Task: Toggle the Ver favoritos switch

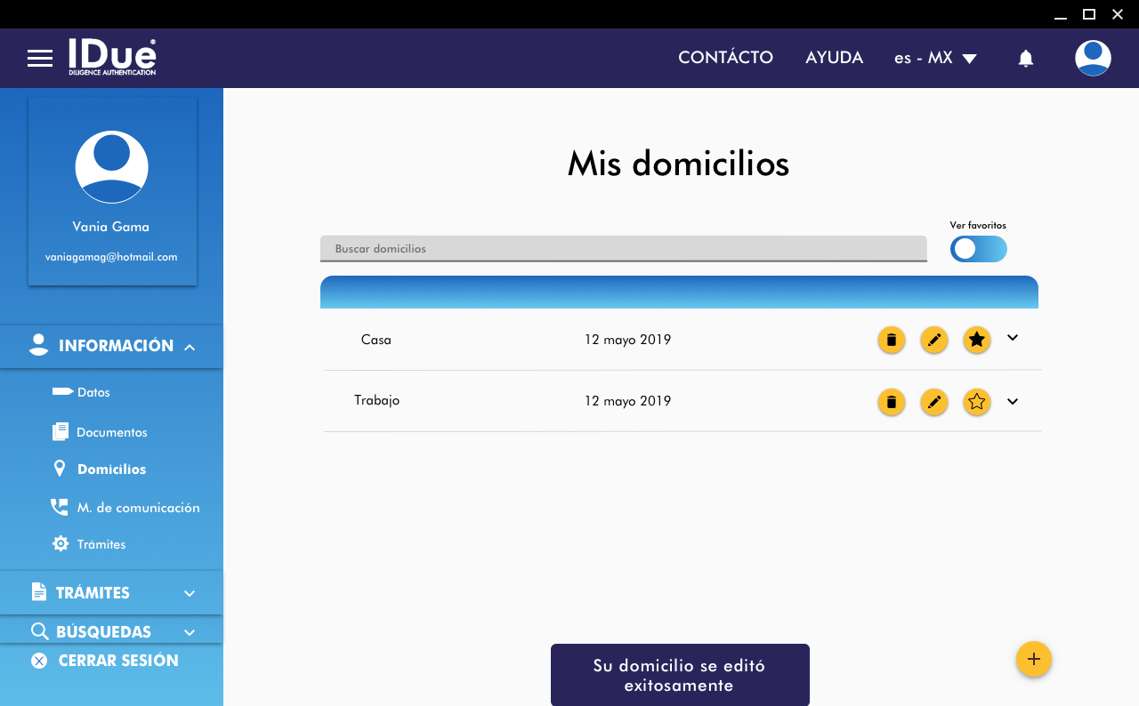Action: pyautogui.click(x=978, y=249)
